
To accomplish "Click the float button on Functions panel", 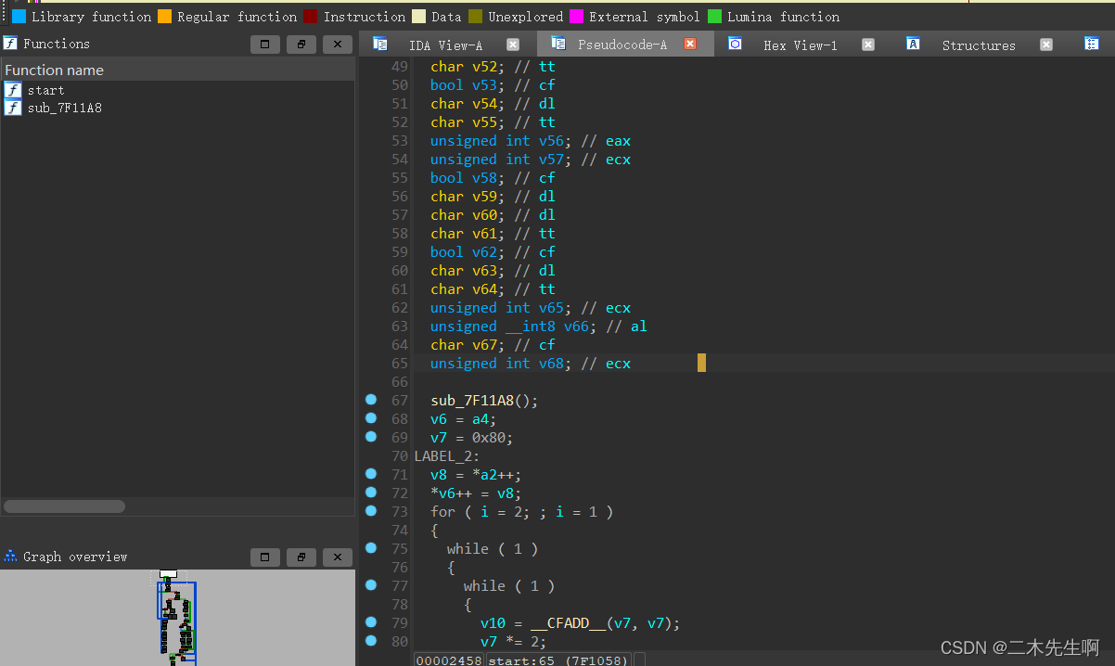I will (x=299, y=43).
